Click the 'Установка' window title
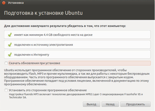Screen dimensions: 155x111 click(16, 3)
